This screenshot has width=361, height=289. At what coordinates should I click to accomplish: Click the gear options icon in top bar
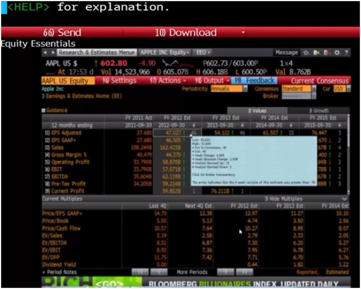point(337,53)
